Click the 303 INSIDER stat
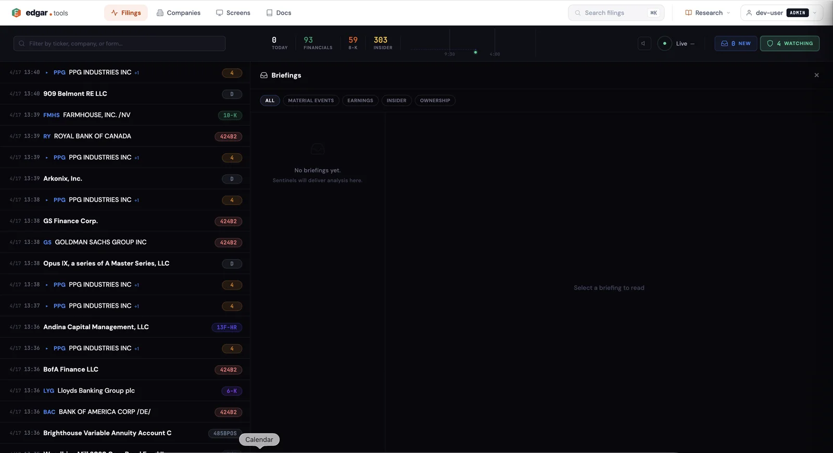Image resolution: width=833 pixels, height=453 pixels. click(x=383, y=43)
